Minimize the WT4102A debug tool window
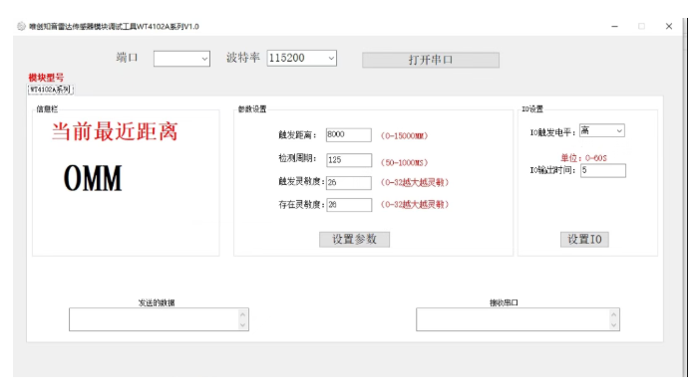Screen dimensions: 695x389 [x=614, y=27]
